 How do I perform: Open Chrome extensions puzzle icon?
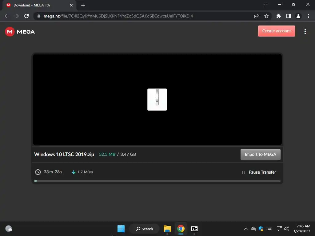coord(279,16)
